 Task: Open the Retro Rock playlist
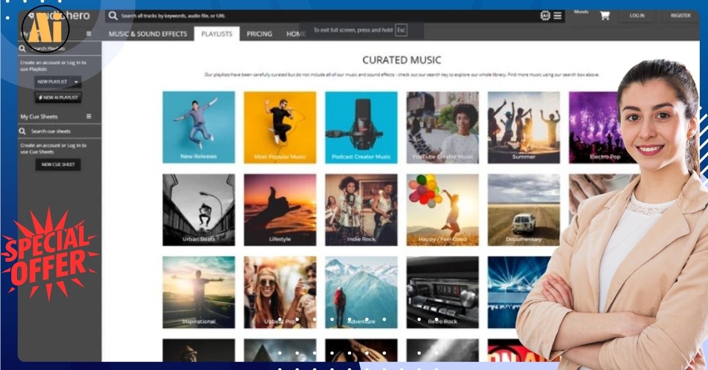[442, 292]
